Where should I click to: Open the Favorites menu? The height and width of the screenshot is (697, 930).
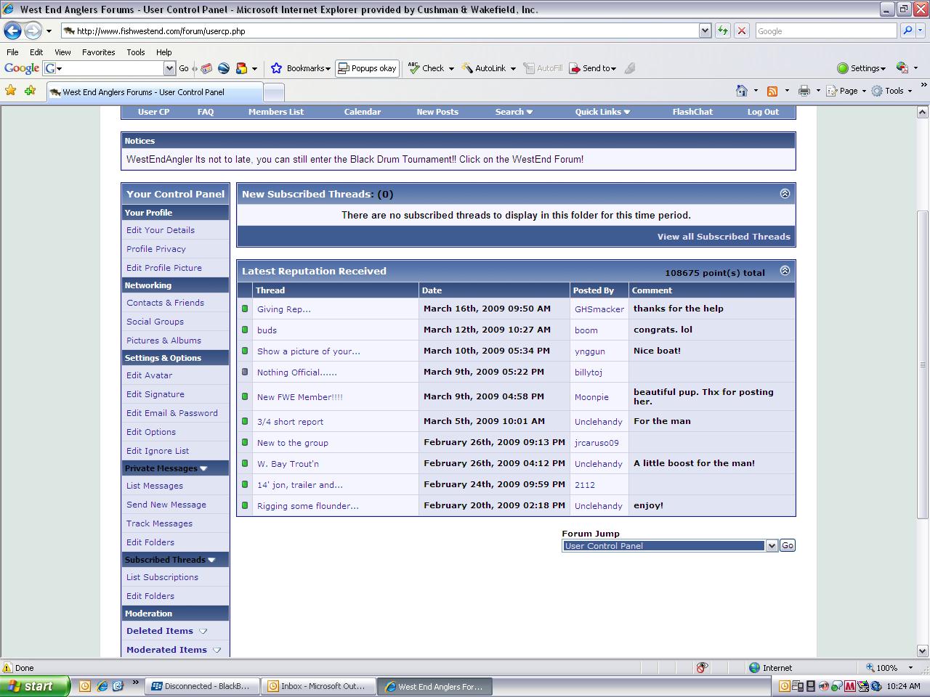98,52
